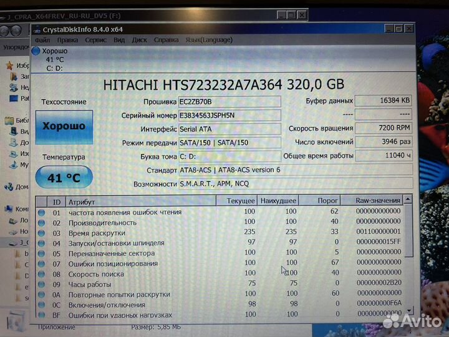Click the serial number field E3834563JSPH5N
Screen dimensions: 449x337
[229, 115]
